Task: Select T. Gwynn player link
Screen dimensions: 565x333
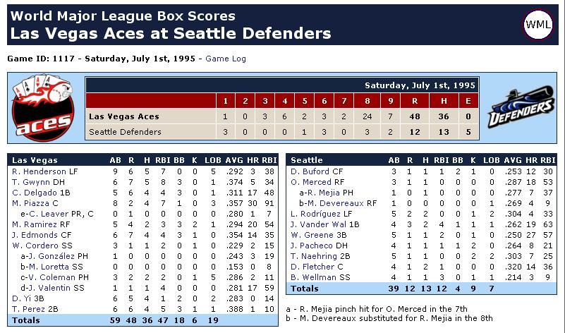Action: coord(30,182)
